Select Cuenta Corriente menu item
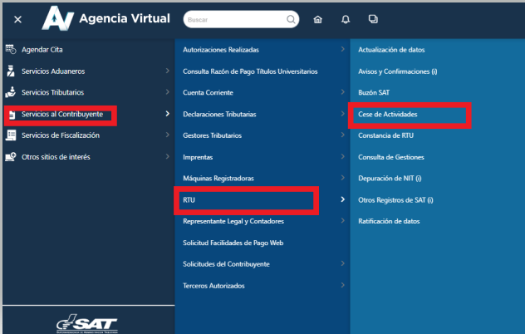This screenshot has width=525, height=334. [x=208, y=92]
